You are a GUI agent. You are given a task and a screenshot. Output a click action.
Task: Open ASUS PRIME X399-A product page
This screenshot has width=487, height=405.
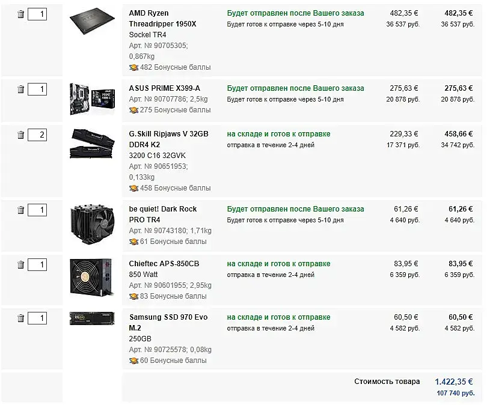164,88
